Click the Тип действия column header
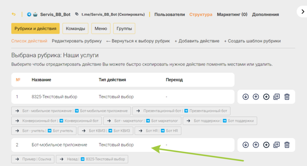The height and width of the screenshot is (166, 307). click(112, 80)
